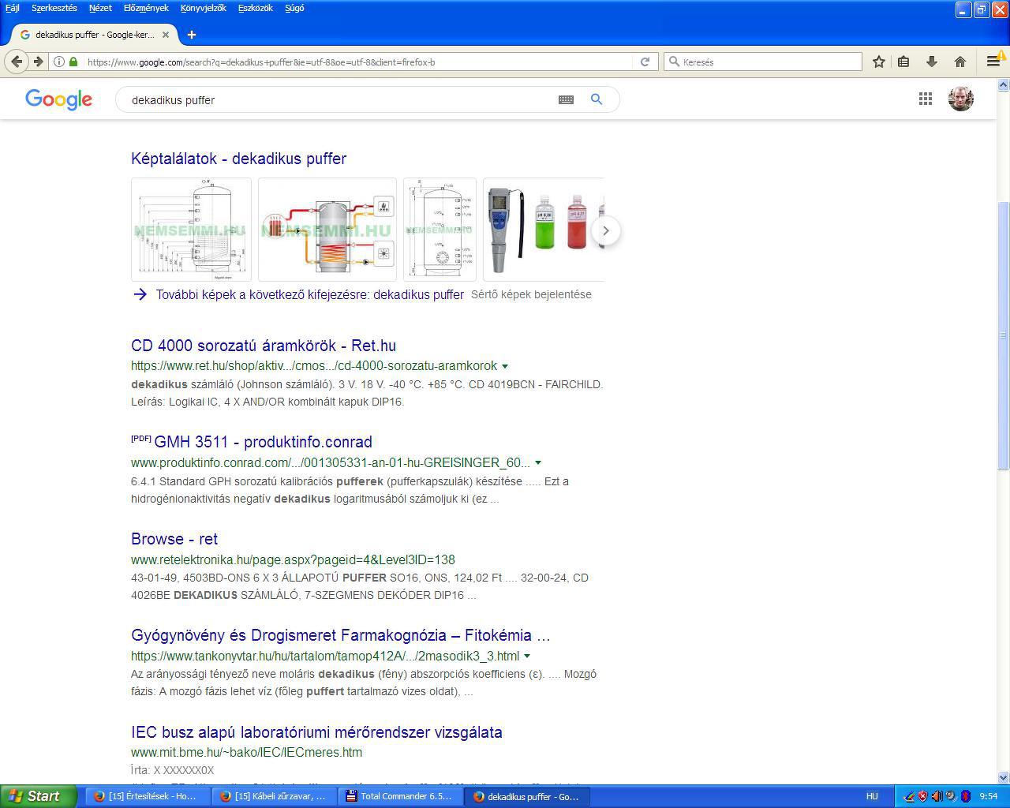The image size is (1010, 808).
Task: Open the pH meter and bottles thumbnail
Action: coord(544,230)
